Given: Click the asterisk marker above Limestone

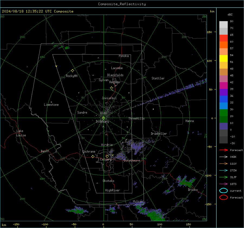Looking at the screenshot, I should pos(51,102).
